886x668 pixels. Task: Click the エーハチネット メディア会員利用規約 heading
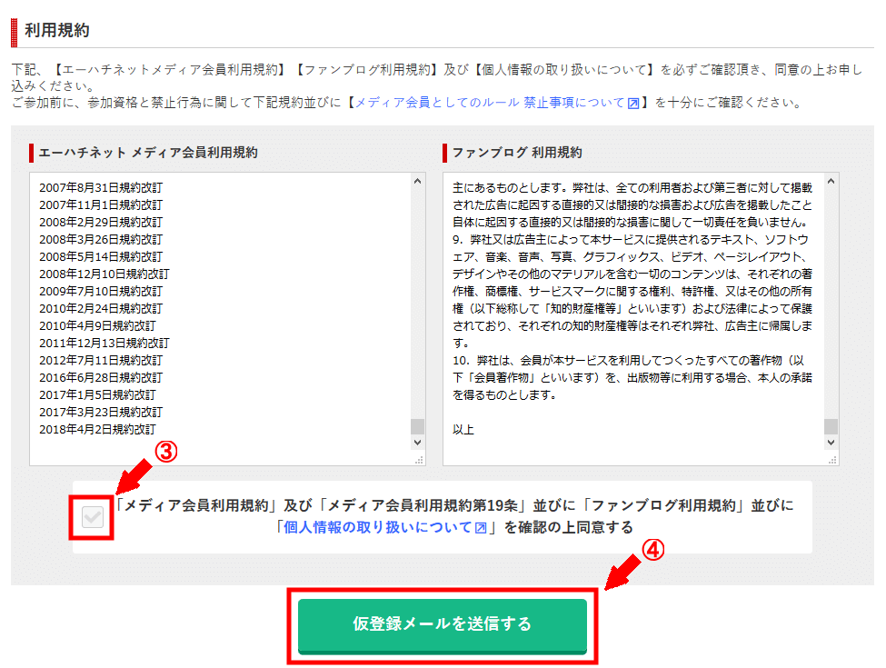148,153
